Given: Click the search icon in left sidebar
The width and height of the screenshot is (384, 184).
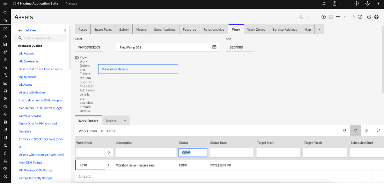Looking at the screenshot, I should coord(5,13).
